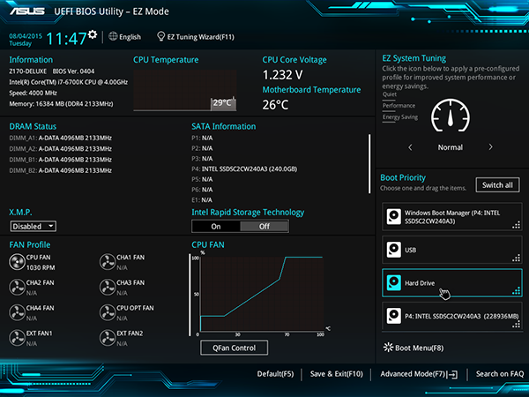This screenshot has height=397, width=529.
Task: Click the P4: INTEL SSDSC2CW240A3 (240.0GB) SATA row
Action: click(x=244, y=169)
